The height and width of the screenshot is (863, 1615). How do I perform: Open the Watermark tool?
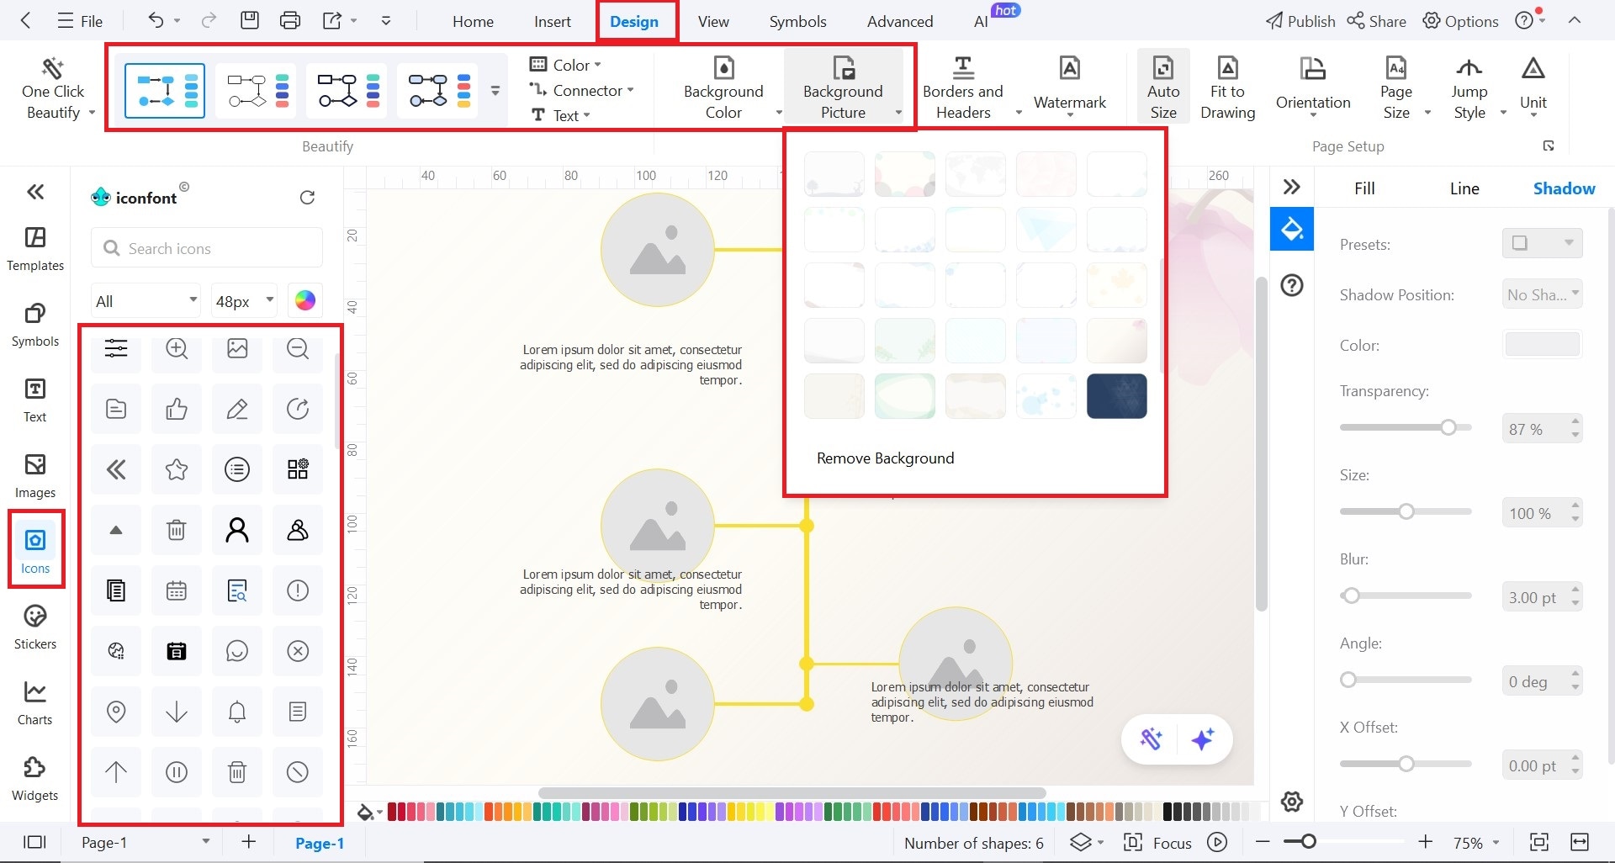point(1070,87)
